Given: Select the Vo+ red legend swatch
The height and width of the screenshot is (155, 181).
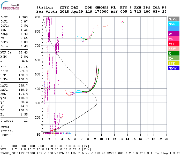Looking at the screenshot, I should (174, 44).
